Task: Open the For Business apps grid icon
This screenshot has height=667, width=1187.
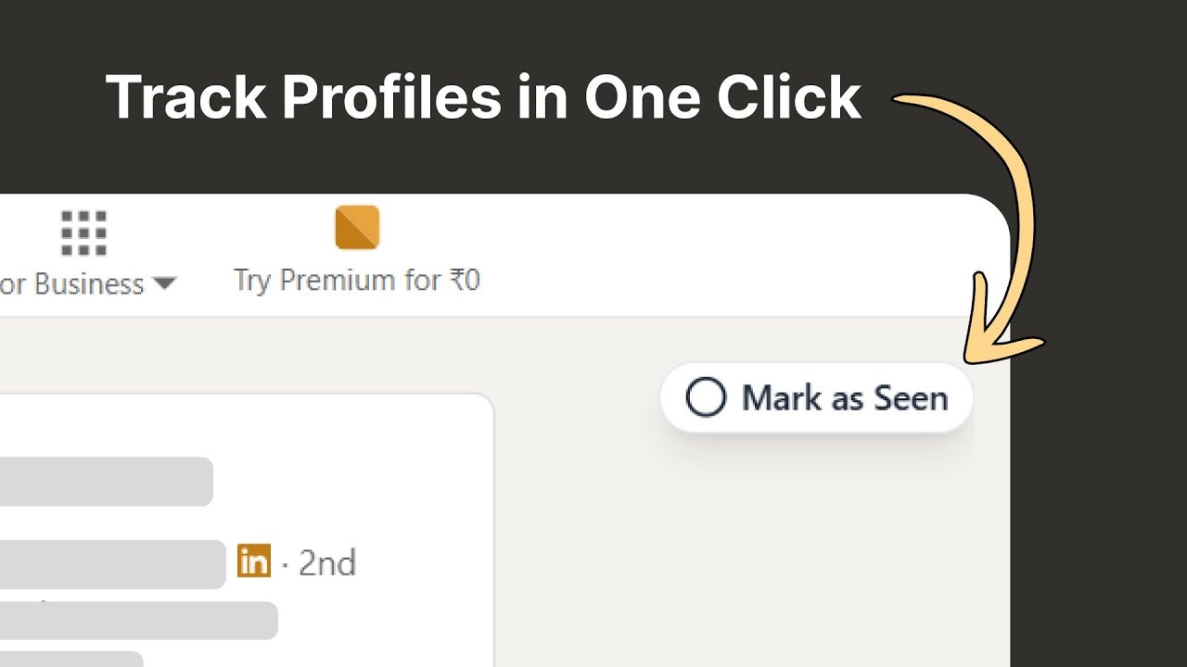Action: tap(84, 233)
